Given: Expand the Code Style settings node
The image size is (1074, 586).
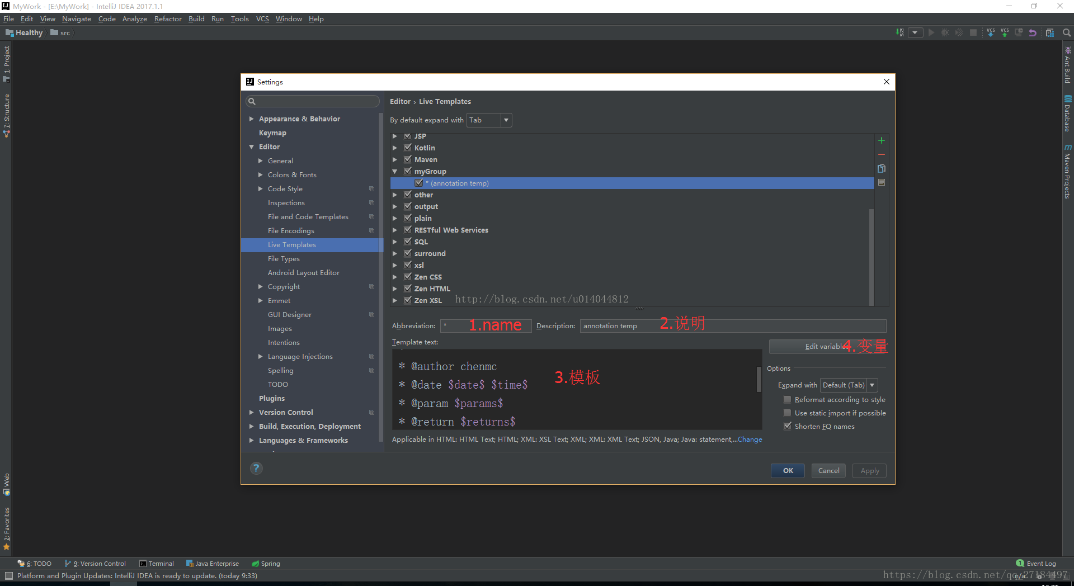Looking at the screenshot, I should [x=261, y=189].
